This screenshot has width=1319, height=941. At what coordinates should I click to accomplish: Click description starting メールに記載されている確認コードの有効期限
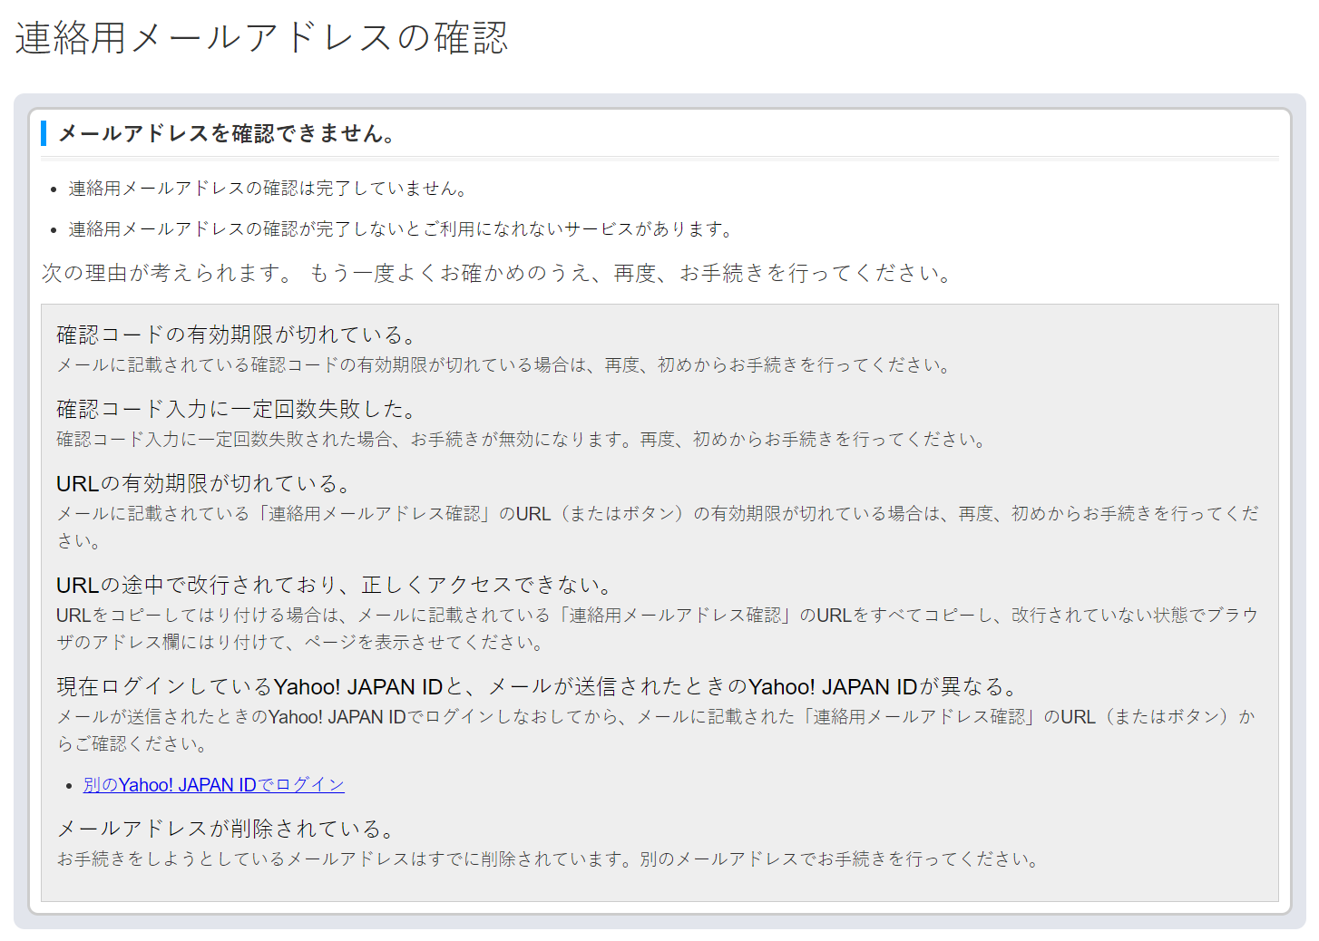tap(505, 365)
